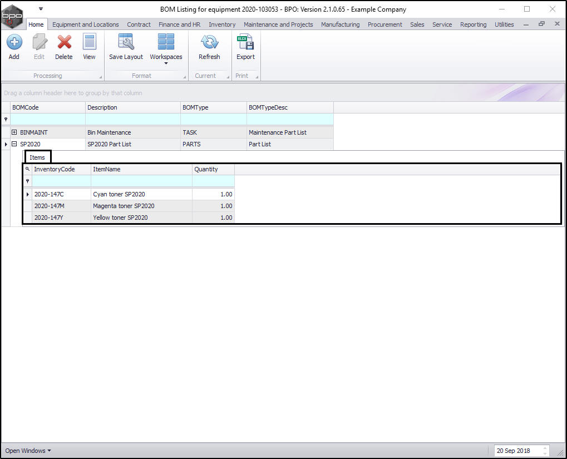The height and width of the screenshot is (459, 567).
Task: Open the Maintenance and Projects tab
Action: point(278,24)
